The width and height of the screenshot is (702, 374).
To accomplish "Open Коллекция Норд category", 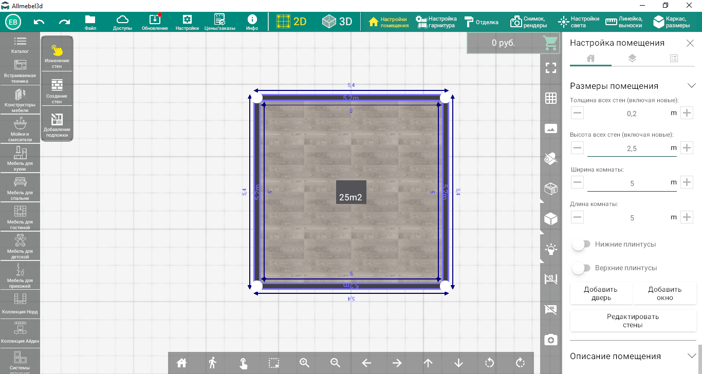I will pos(20,304).
